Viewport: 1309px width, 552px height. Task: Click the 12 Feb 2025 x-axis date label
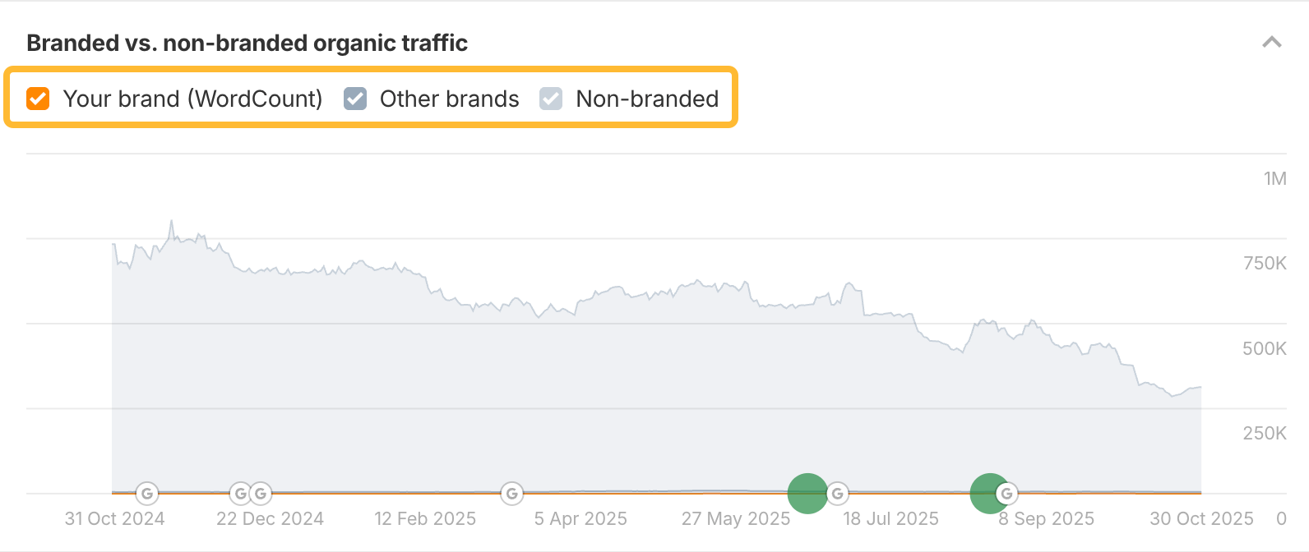pos(425,519)
